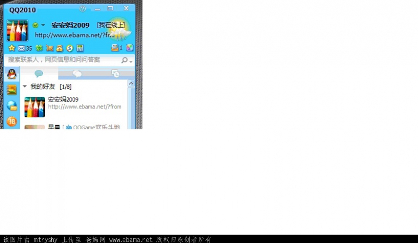Click the friend list vertical scrollbar track
This screenshot has height=243, width=418.
point(131,108)
